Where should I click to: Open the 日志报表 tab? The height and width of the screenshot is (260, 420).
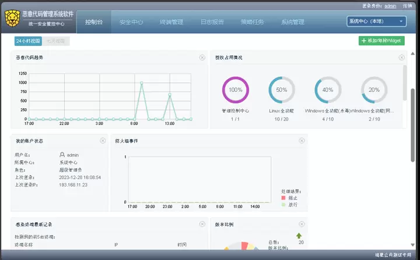click(212, 22)
